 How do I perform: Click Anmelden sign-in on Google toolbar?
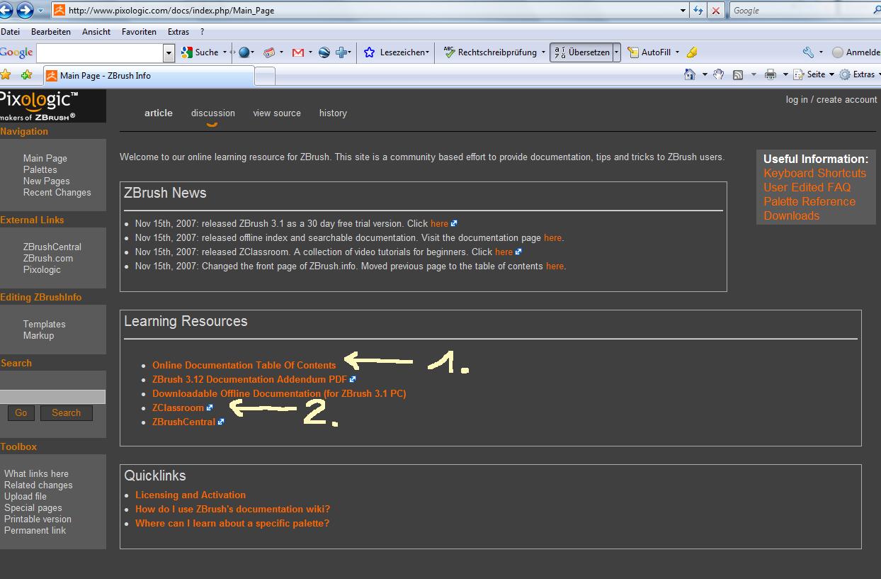coord(856,52)
